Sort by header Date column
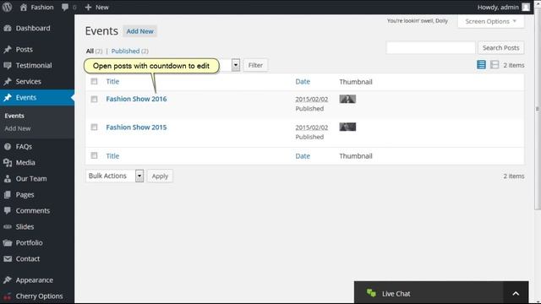Viewport: 541px width, 304px height. tap(303, 82)
